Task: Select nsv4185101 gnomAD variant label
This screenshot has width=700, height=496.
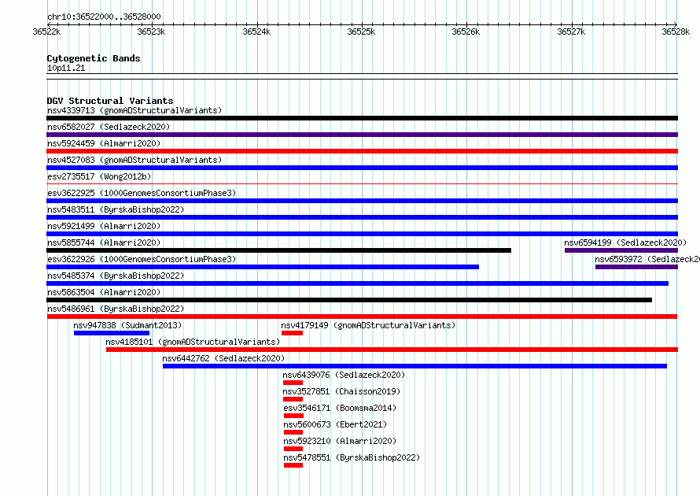Action: pyautogui.click(x=193, y=342)
